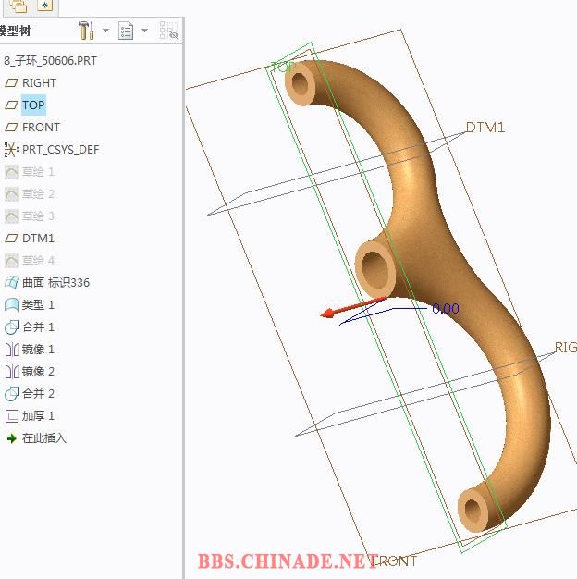Select hidden sketch 草绘 1 in tree
The width and height of the screenshot is (577, 579).
point(38,171)
